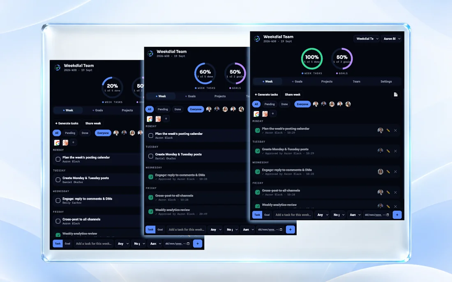Delete 'Cross-post to all channels' with X, 100% window
This screenshot has height=282, width=452.
(395, 192)
